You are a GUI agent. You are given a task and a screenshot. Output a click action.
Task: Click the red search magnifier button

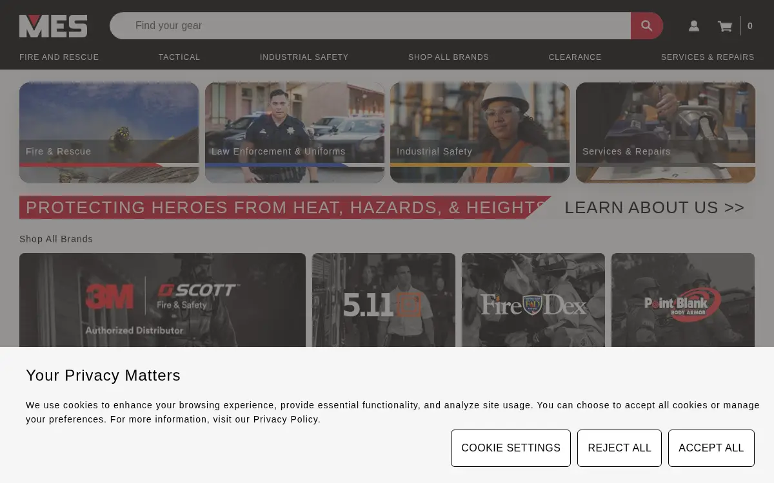[646, 26]
